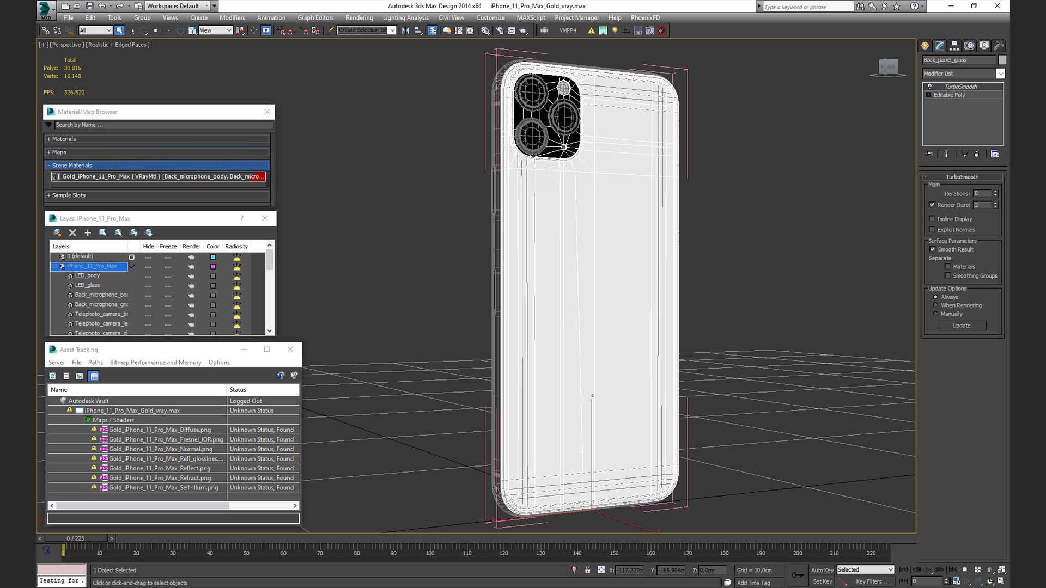Click the Update button in TurboSmooth
The width and height of the screenshot is (1046, 588).
click(x=962, y=326)
